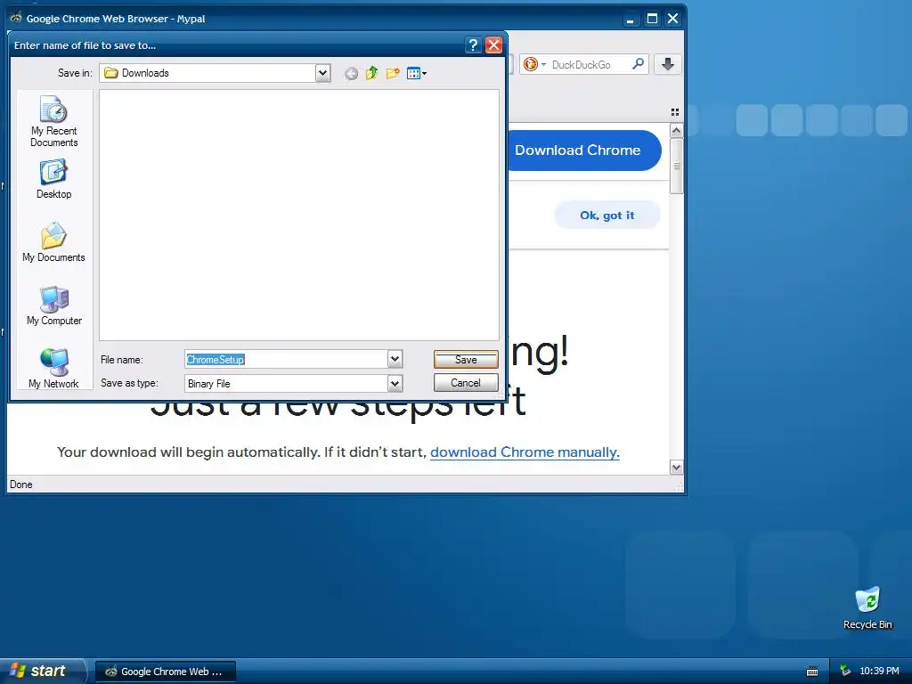Image resolution: width=912 pixels, height=684 pixels.
Task: Expand the Save as type dropdown
Action: 395,383
